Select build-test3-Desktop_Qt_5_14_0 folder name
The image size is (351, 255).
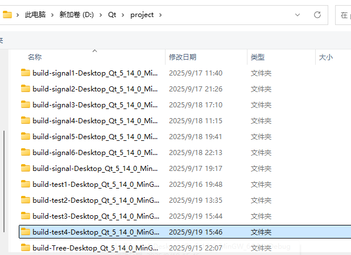point(96,216)
